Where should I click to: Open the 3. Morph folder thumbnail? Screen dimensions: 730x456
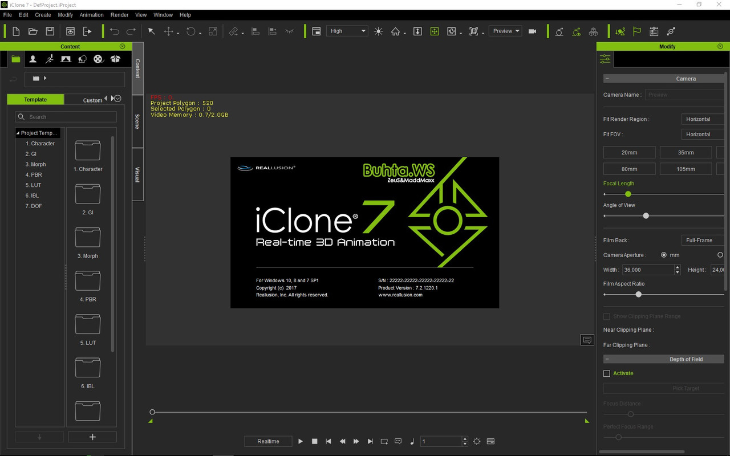[88, 238]
